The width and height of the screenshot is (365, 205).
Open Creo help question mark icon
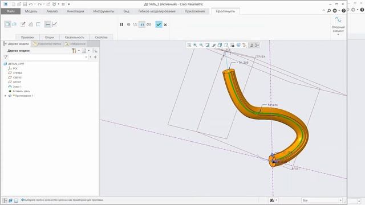pos(343,11)
